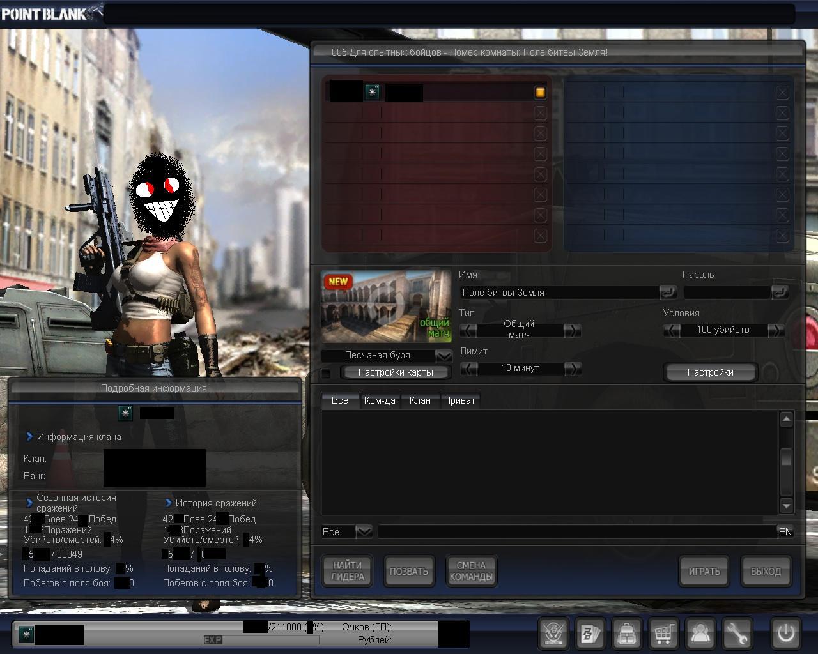Click the power exit icon
This screenshot has width=818, height=654.
pyautogui.click(x=785, y=634)
